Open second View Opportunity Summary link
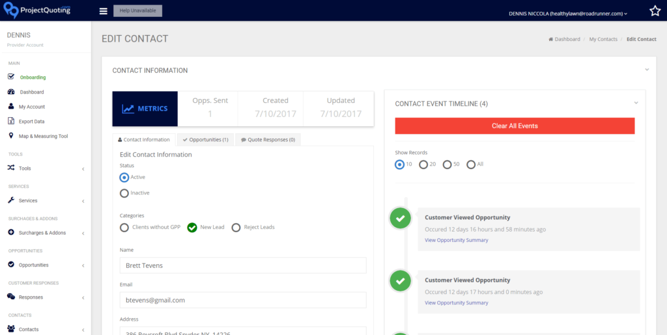This screenshot has height=335, width=667. tap(457, 302)
